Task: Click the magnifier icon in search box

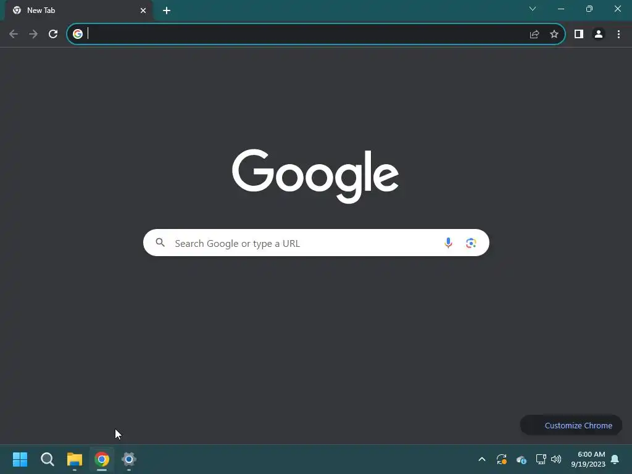Action: click(x=160, y=243)
